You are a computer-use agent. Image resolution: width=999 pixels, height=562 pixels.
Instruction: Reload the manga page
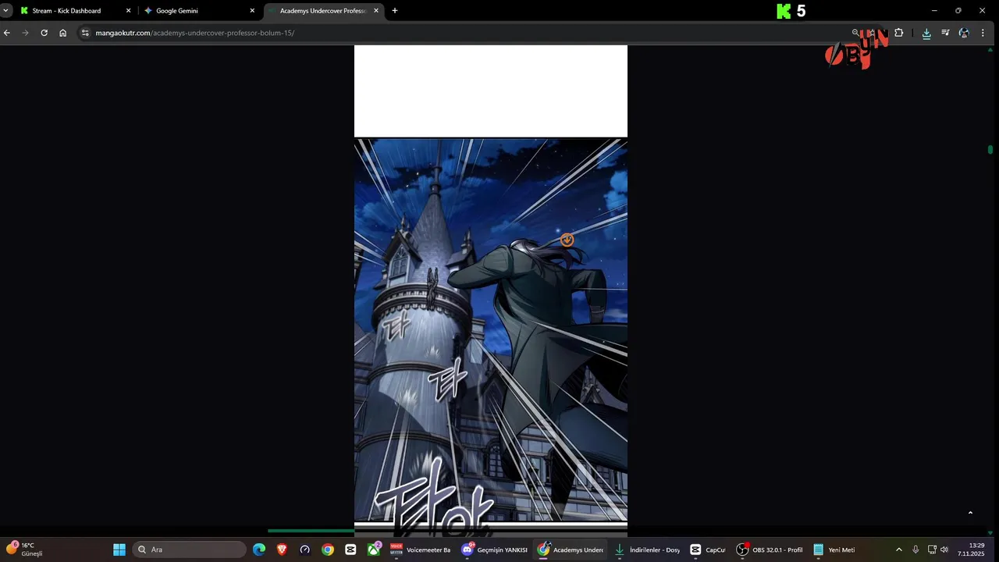click(44, 33)
